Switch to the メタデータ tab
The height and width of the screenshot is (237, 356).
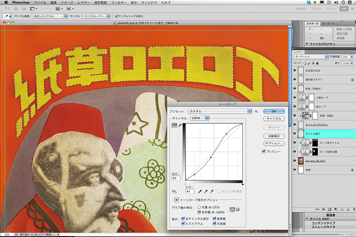pos(312,24)
